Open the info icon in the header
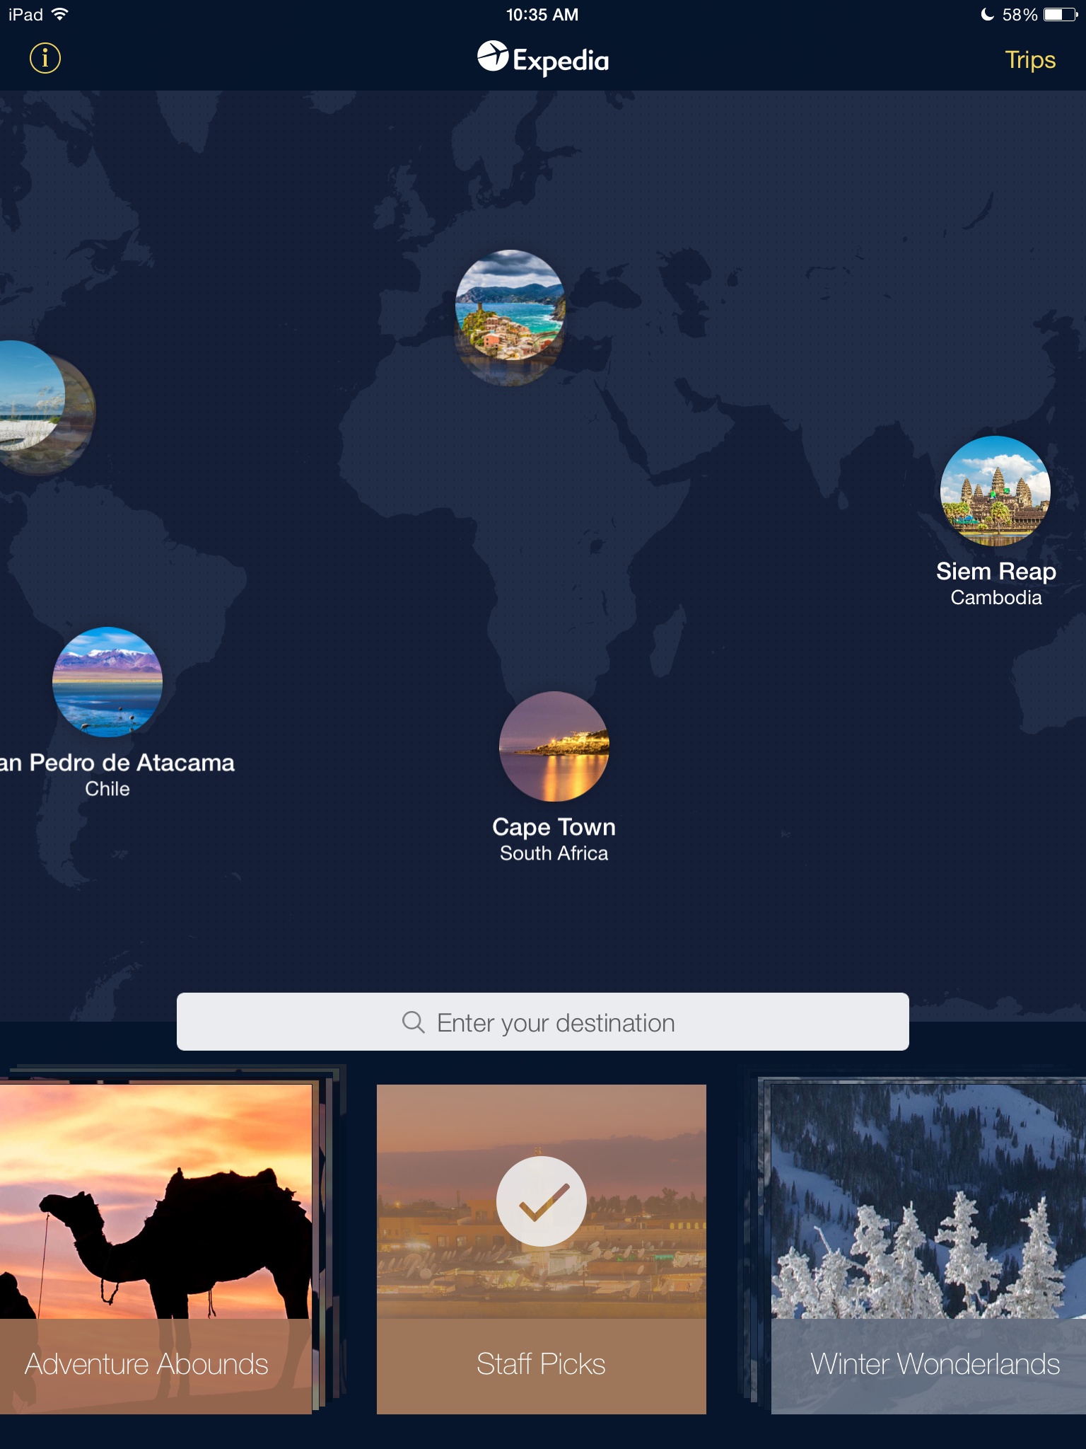This screenshot has width=1086, height=1449. (45, 58)
